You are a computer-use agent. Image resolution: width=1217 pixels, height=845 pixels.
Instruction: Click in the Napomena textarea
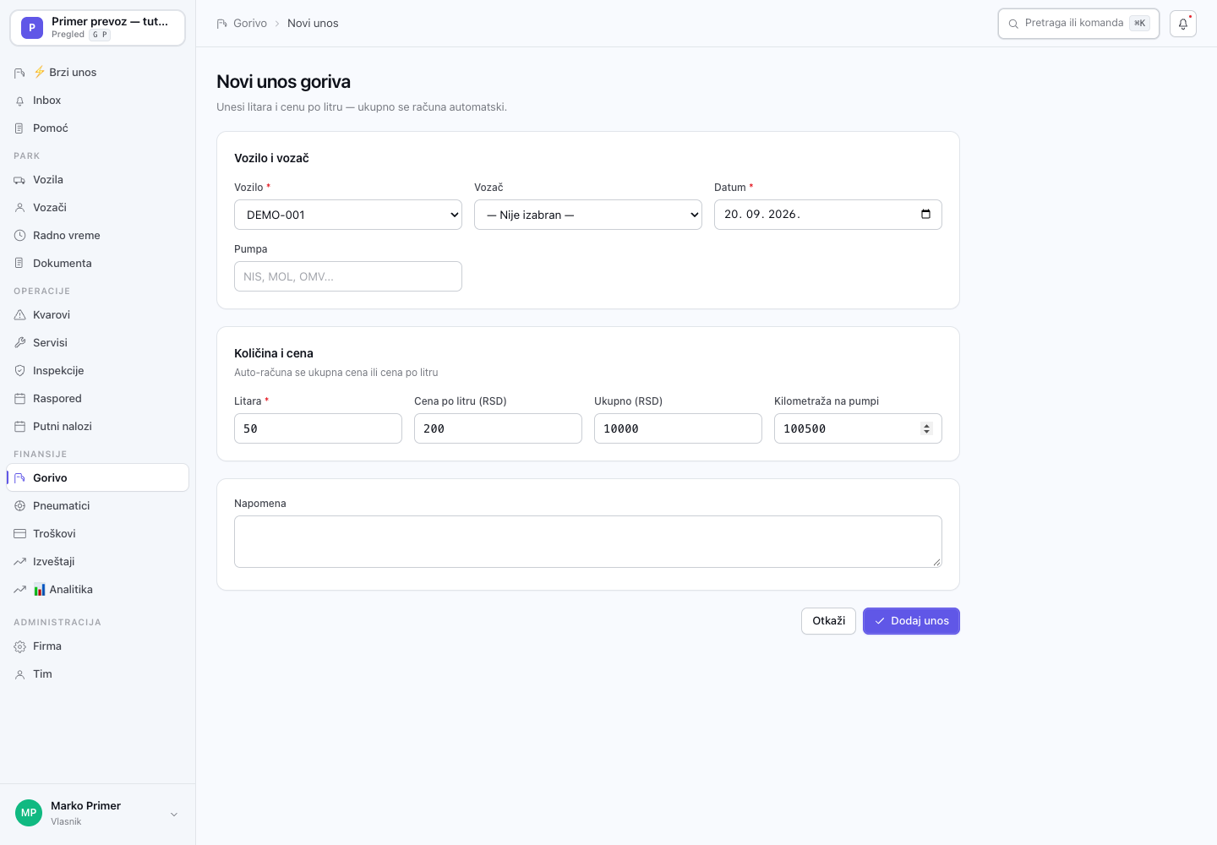[x=588, y=542]
